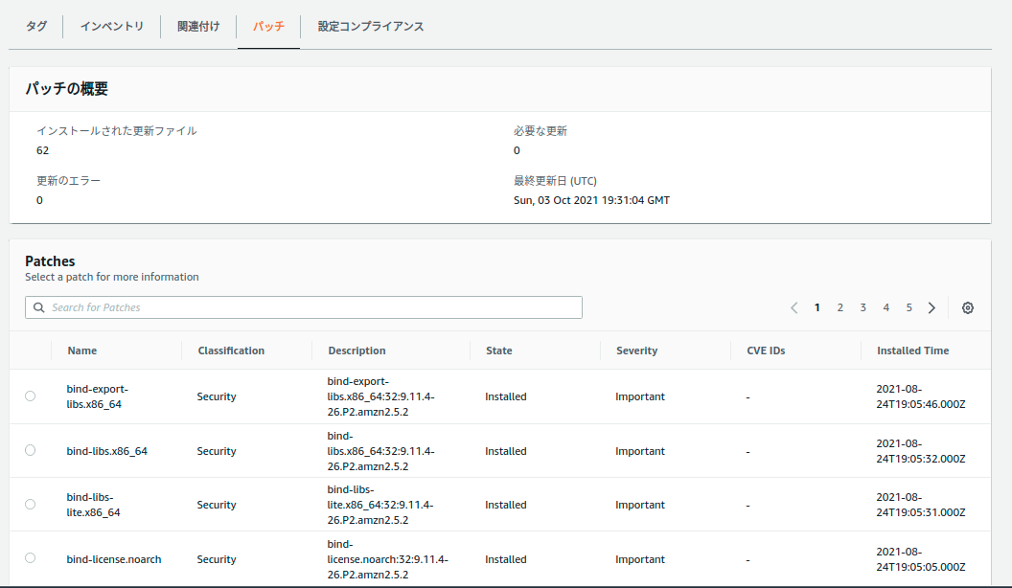Switch to the タグ tab
The image size is (1012, 588).
tap(36, 27)
